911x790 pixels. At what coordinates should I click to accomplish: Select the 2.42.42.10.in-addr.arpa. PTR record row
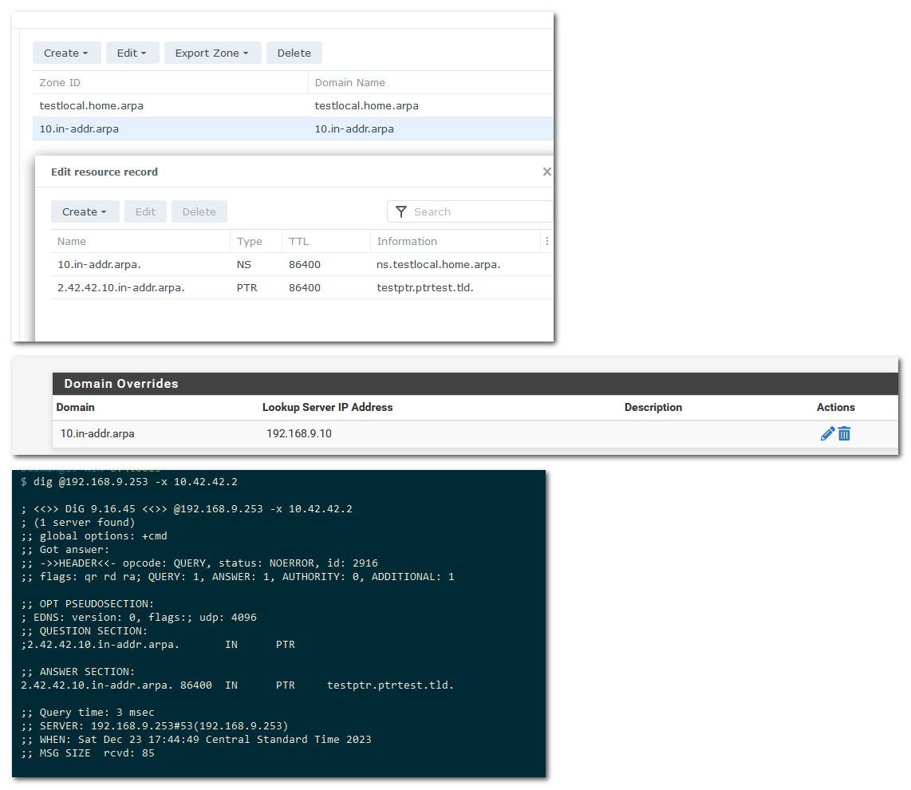(302, 288)
